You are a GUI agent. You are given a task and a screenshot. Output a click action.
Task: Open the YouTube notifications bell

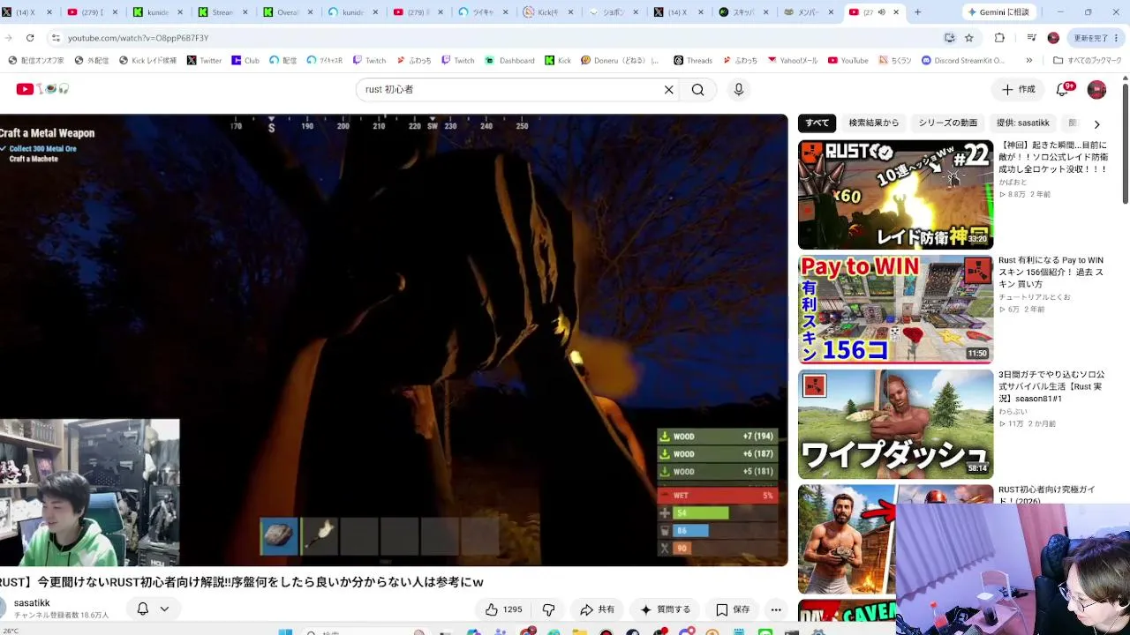point(1063,89)
